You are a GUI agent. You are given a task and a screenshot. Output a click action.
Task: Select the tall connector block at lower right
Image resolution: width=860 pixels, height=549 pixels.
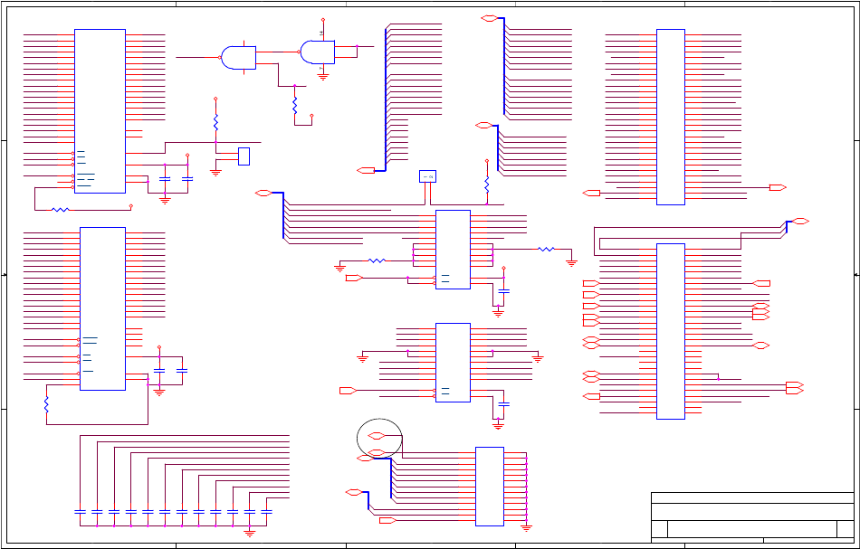pos(671,332)
